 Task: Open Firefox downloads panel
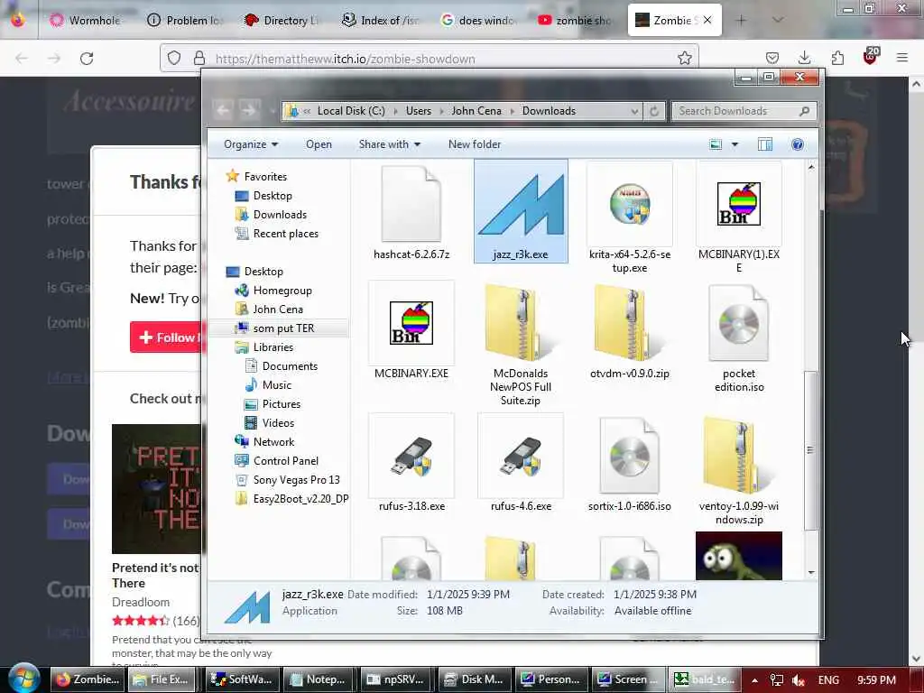coord(804,57)
